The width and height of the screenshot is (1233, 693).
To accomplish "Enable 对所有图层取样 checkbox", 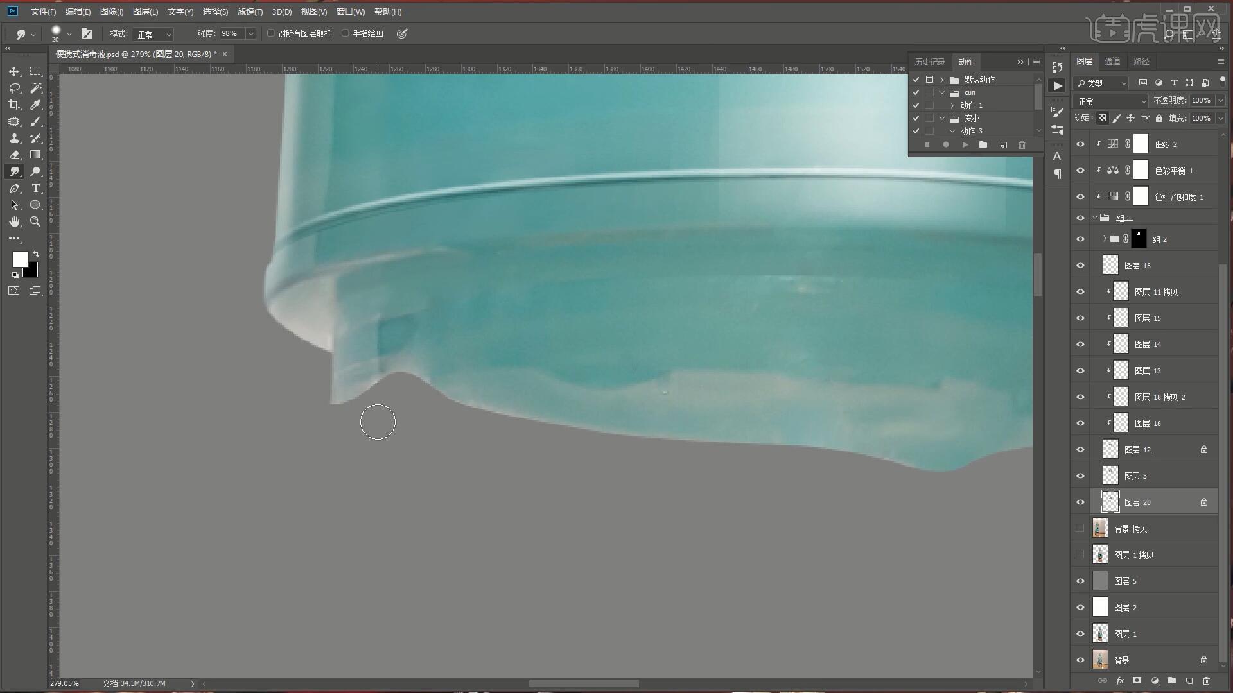I will point(271,33).
